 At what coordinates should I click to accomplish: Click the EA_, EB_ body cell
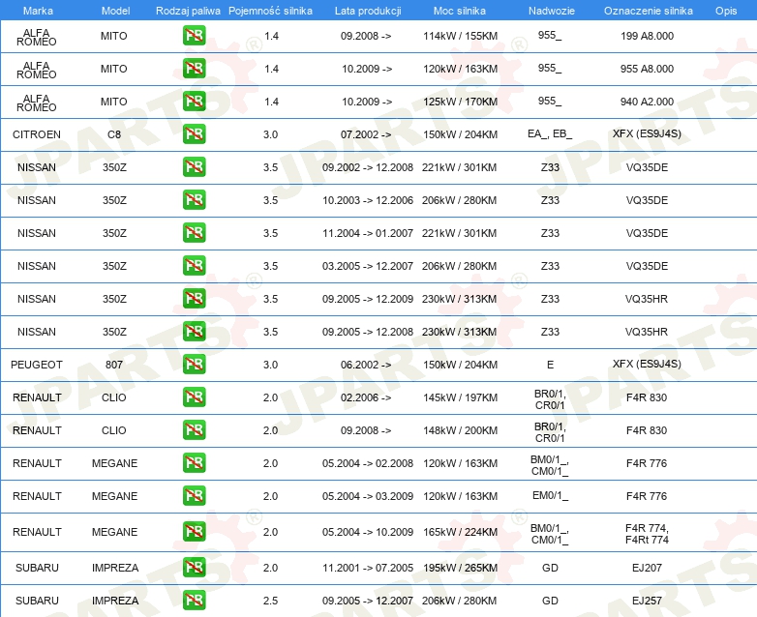coord(550,133)
